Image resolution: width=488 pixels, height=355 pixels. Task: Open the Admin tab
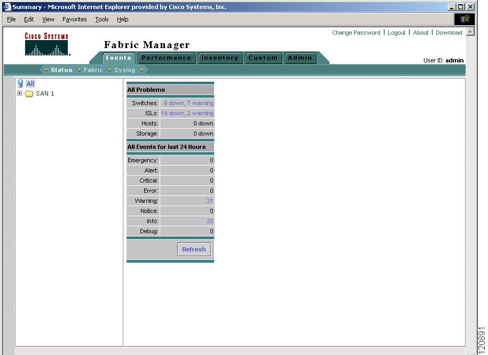click(300, 58)
